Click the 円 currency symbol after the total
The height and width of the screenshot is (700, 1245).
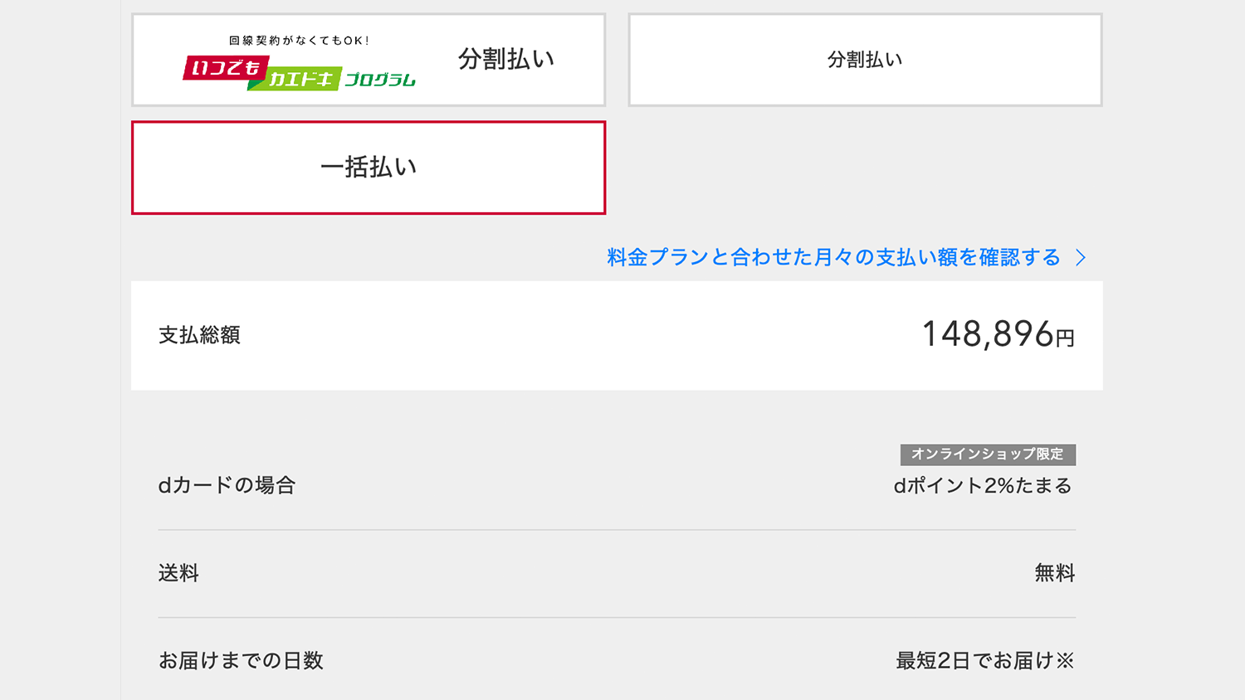coord(1065,338)
